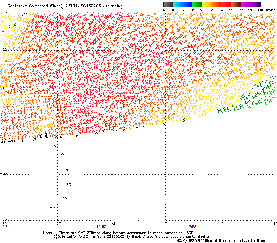Click the brown 35-40 knots legend segment
The width and height of the screenshot is (277, 243).
coord(236,4)
